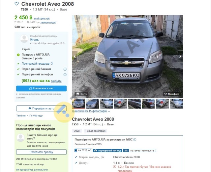The image size is (211, 172).
Task: Open Пропозицій продавця 3 link
Action: click(37, 64)
